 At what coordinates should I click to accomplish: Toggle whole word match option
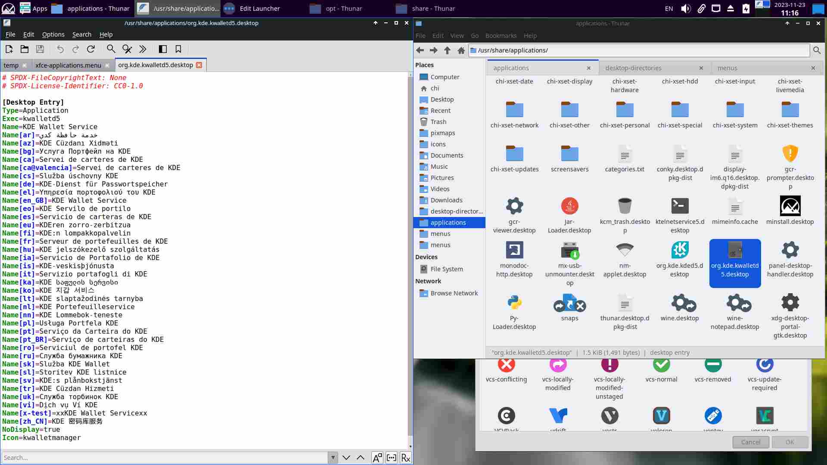coord(391,458)
